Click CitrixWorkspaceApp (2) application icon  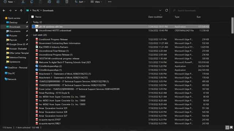(x=37, y=66)
